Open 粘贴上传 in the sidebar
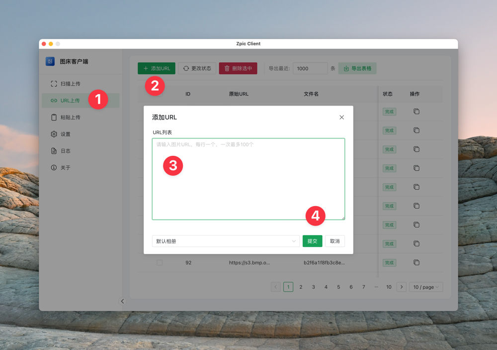Viewport: 497px width, 350px height. (x=70, y=117)
